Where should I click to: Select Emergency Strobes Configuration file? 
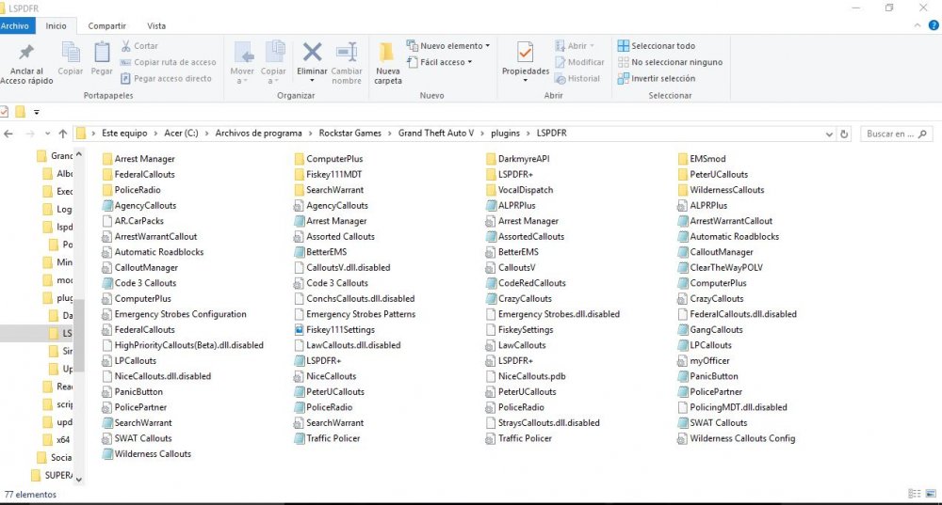(x=174, y=314)
